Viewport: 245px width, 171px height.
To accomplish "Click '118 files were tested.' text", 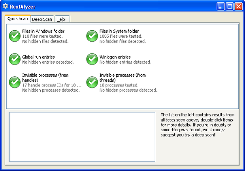I will click(42, 36).
